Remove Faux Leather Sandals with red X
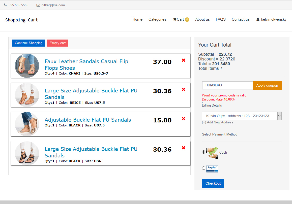The height and width of the screenshot is (204, 292). [184, 60]
